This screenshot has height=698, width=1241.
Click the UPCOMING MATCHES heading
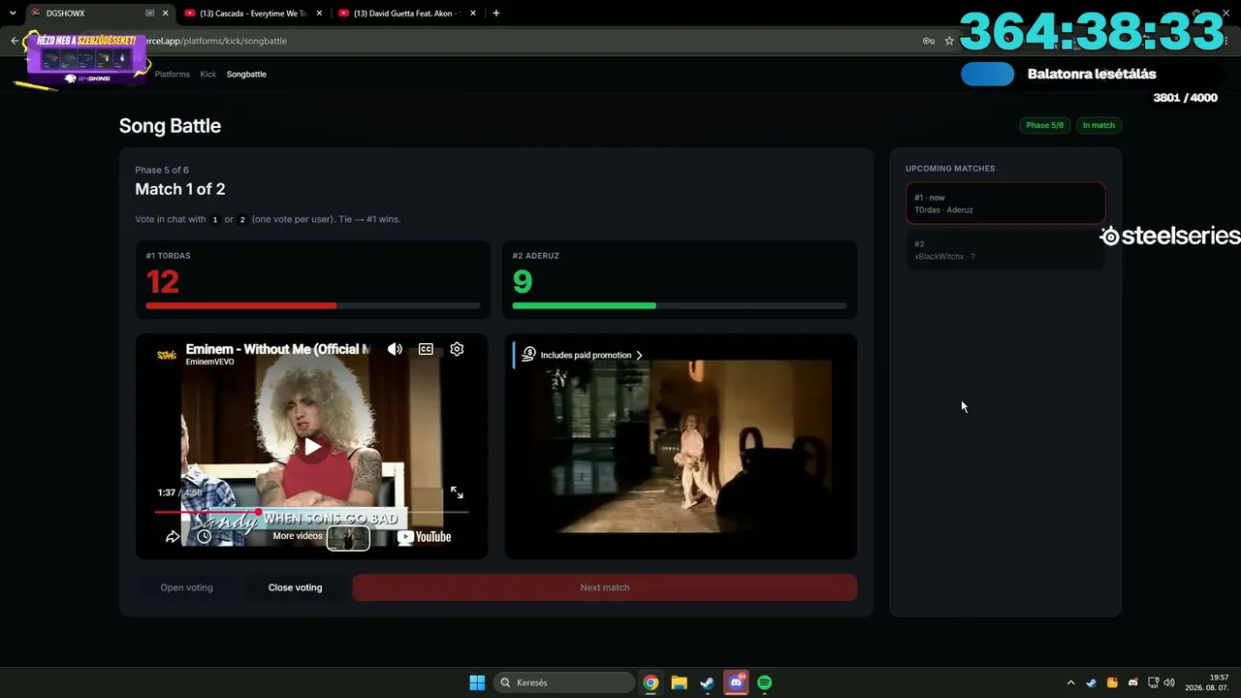(x=950, y=169)
